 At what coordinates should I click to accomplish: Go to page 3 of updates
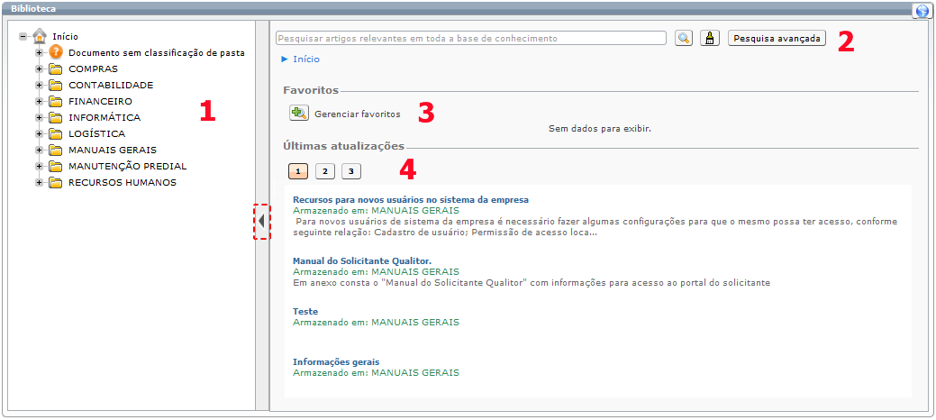pos(351,171)
